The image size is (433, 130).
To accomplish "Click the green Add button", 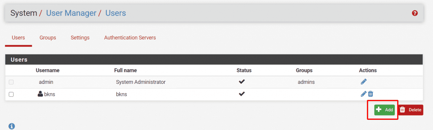I will tap(384, 110).
